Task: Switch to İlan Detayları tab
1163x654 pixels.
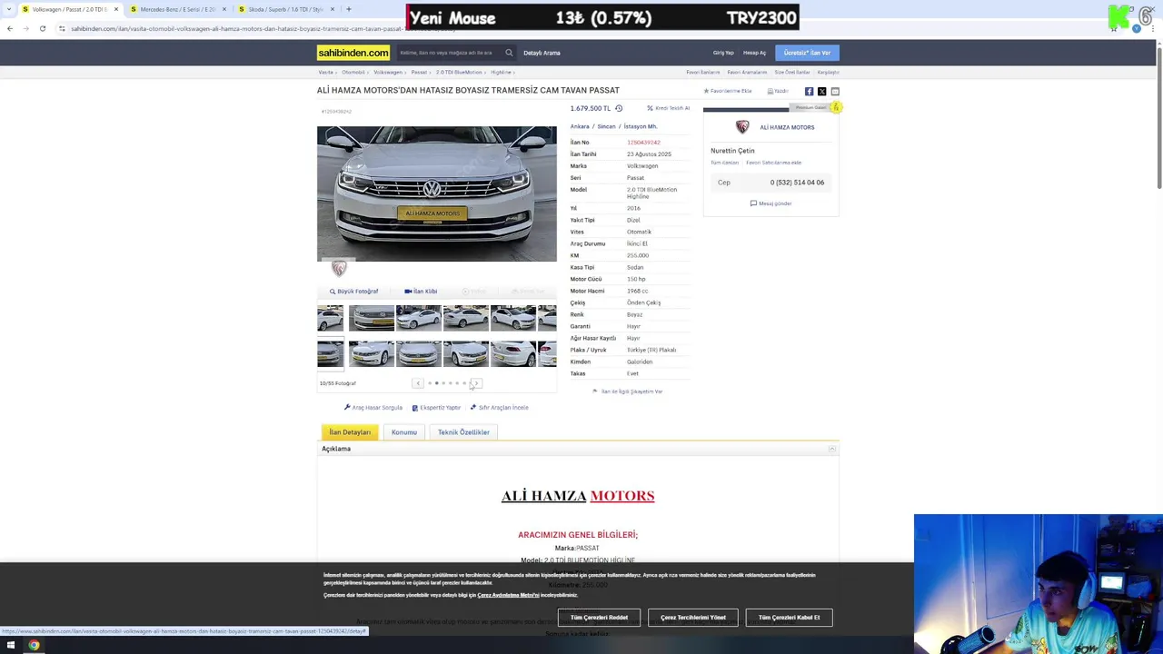Action: (350, 432)
